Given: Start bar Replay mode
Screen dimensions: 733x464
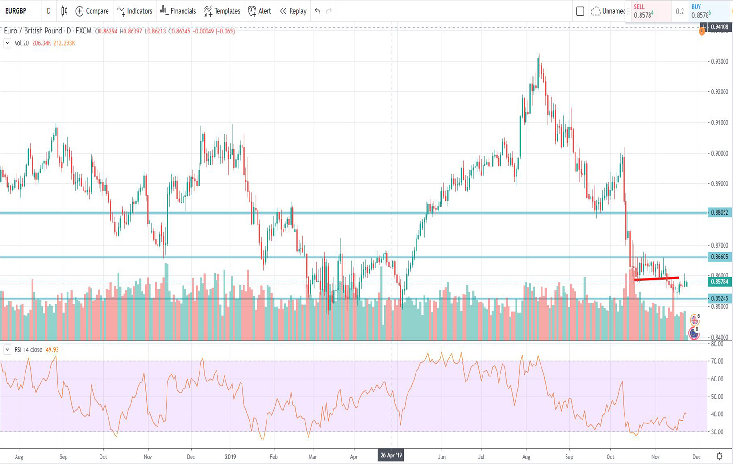Looking at the screenshot, I should [x=292, y=11].
